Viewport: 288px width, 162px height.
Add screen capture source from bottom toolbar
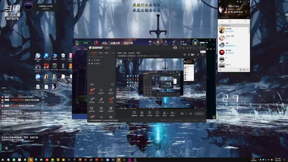click(x=134, y=113)
